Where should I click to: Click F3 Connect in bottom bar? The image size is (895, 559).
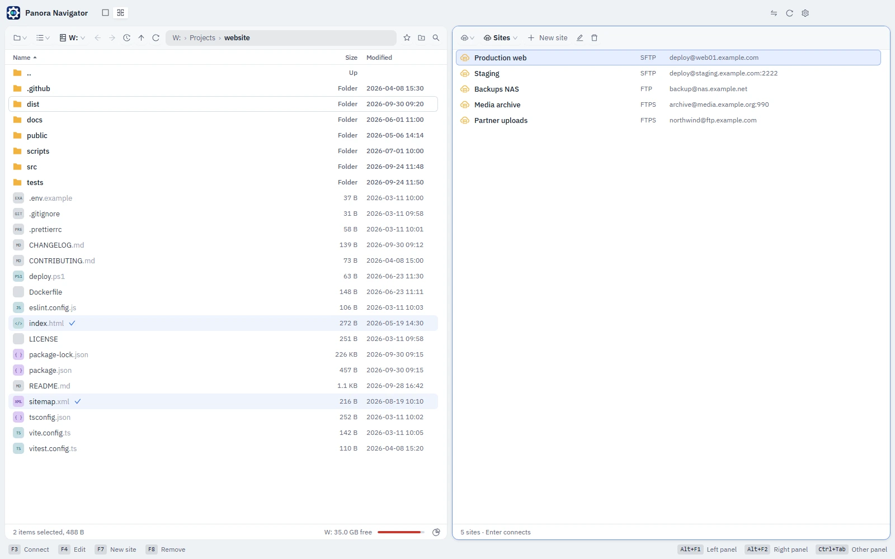[29, 549]
